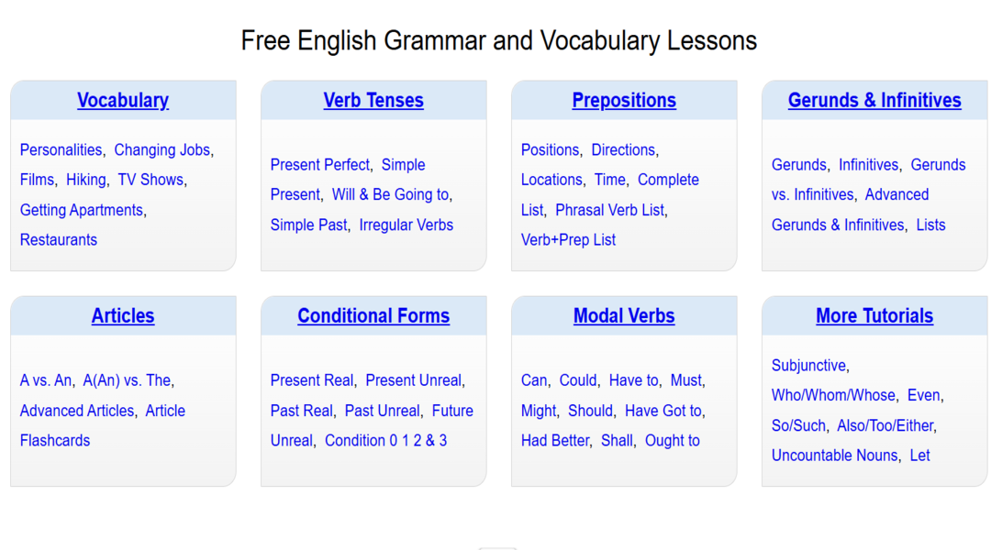Open the More Tutorials section heading
The image size is (991, 550).
coord(874,315)
